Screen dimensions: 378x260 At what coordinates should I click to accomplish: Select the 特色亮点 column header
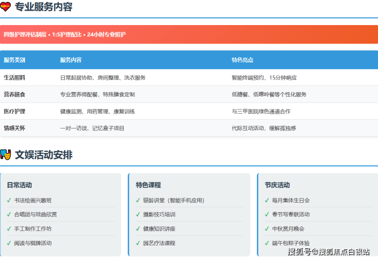(242, 60)
